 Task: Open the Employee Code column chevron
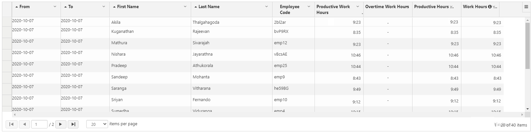click(x=309, y=7)
